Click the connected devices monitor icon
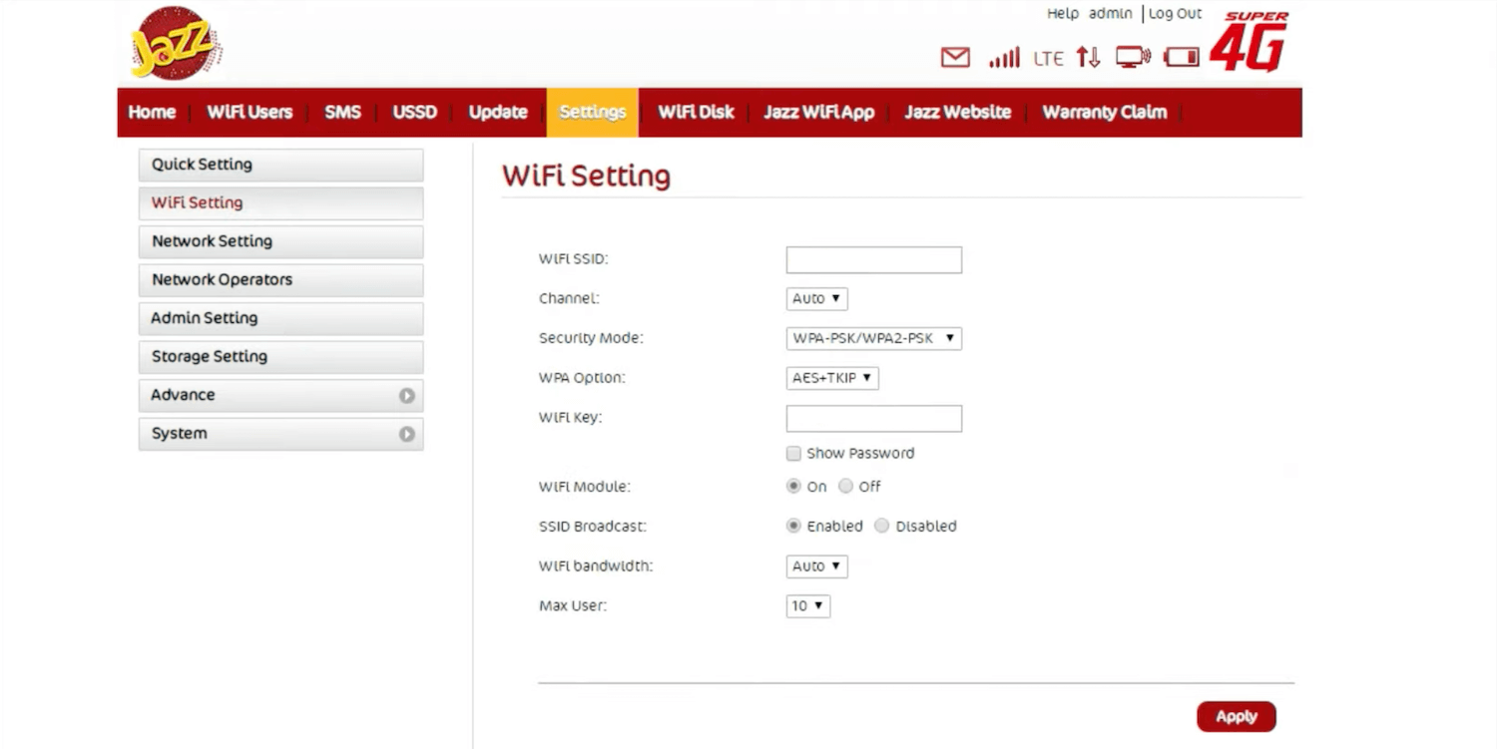Image resolution: width=1497 pixels, height=749 pixels. (x=1133, y=58)
